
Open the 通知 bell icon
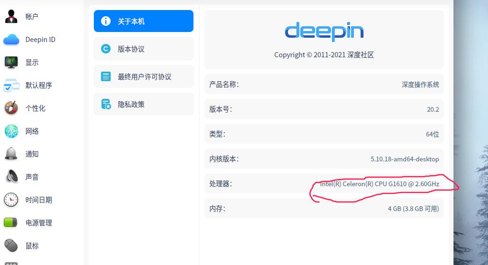pos(11,154)
